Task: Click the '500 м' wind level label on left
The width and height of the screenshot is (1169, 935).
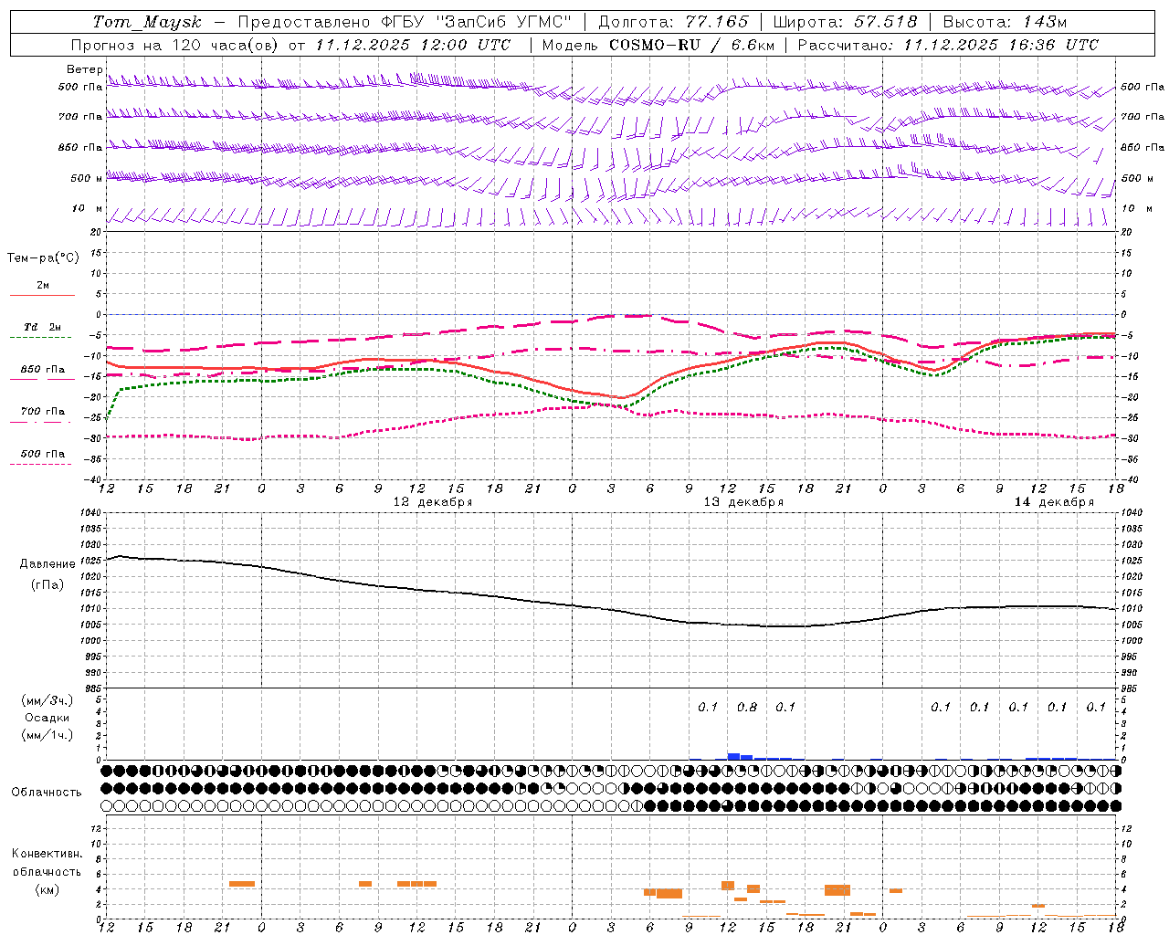Action: [87, 178]
